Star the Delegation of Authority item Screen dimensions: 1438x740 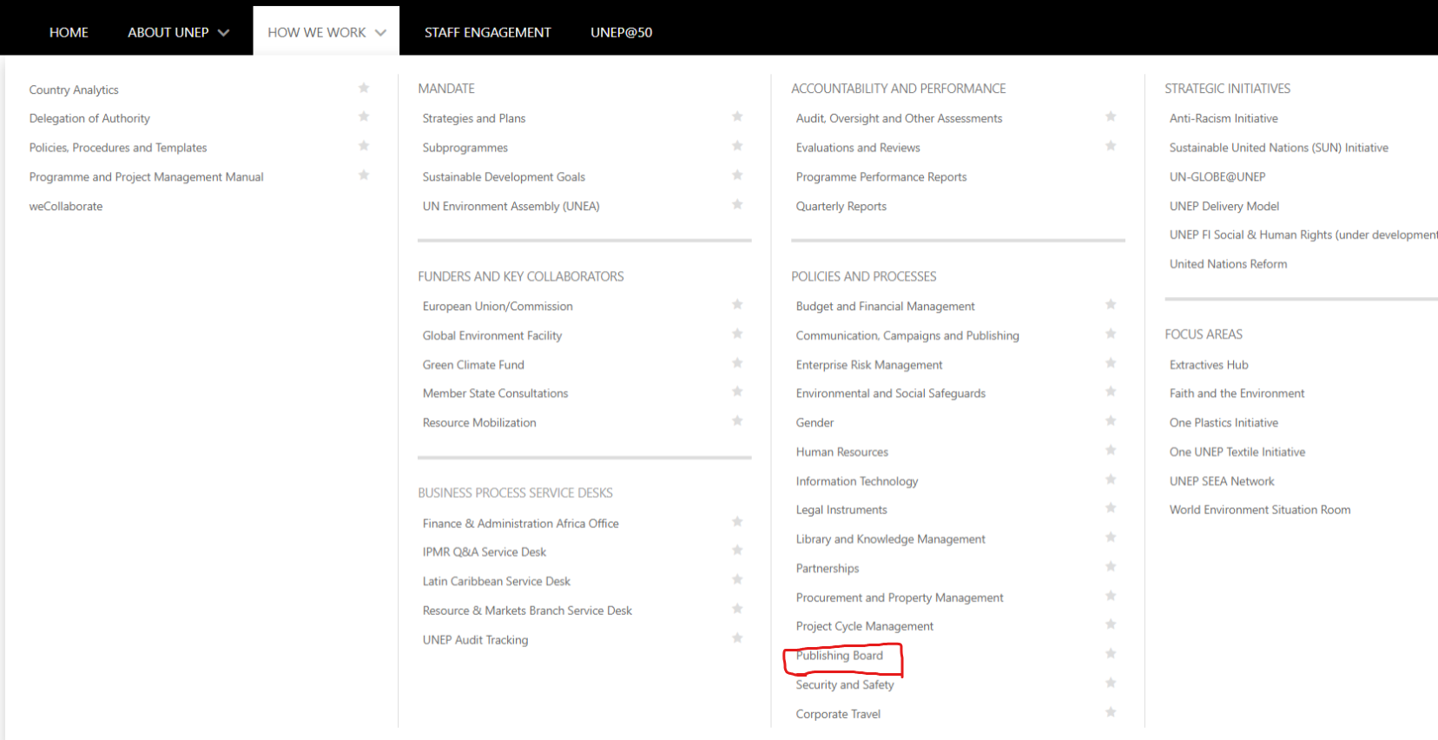click(364, 116)
